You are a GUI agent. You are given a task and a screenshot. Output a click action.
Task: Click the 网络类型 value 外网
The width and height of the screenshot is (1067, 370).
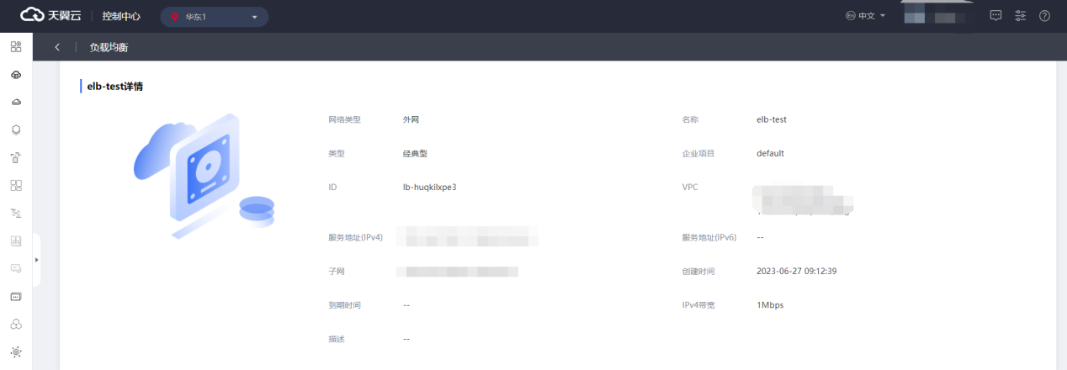tap(411, 119)
